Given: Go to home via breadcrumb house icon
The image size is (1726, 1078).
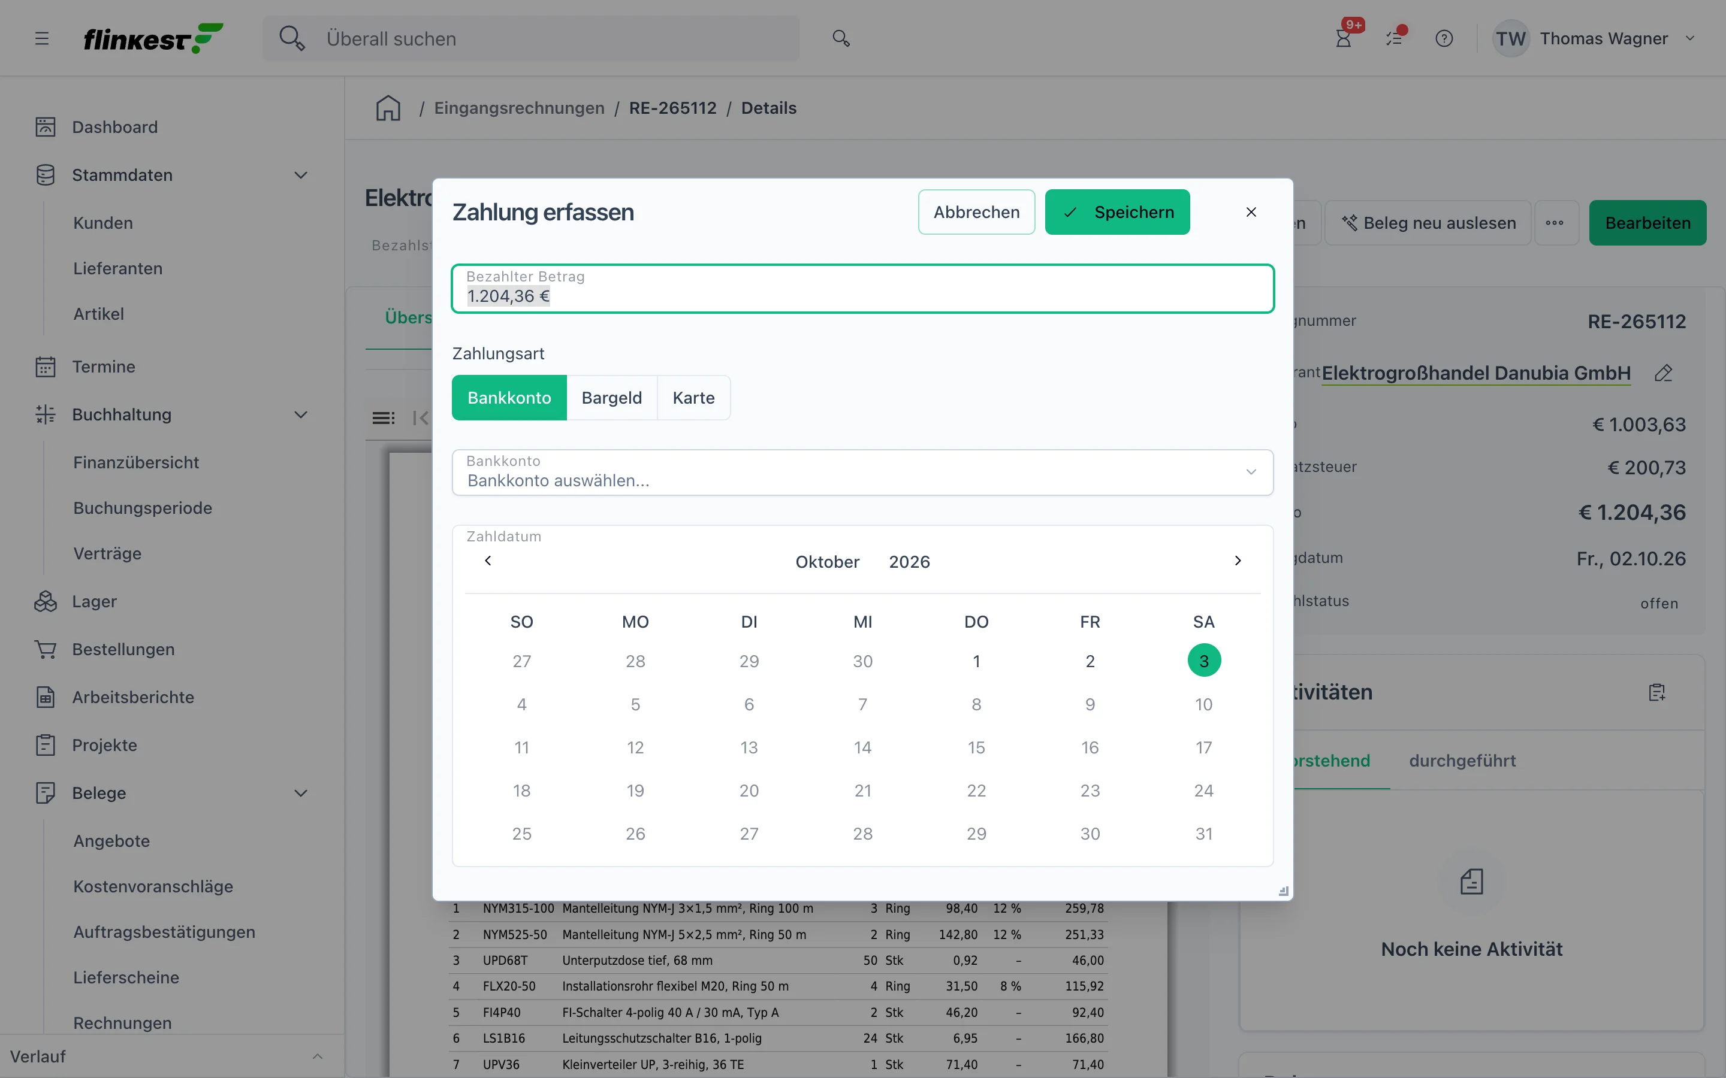Looking at the screenshot, I should point(388,108).
